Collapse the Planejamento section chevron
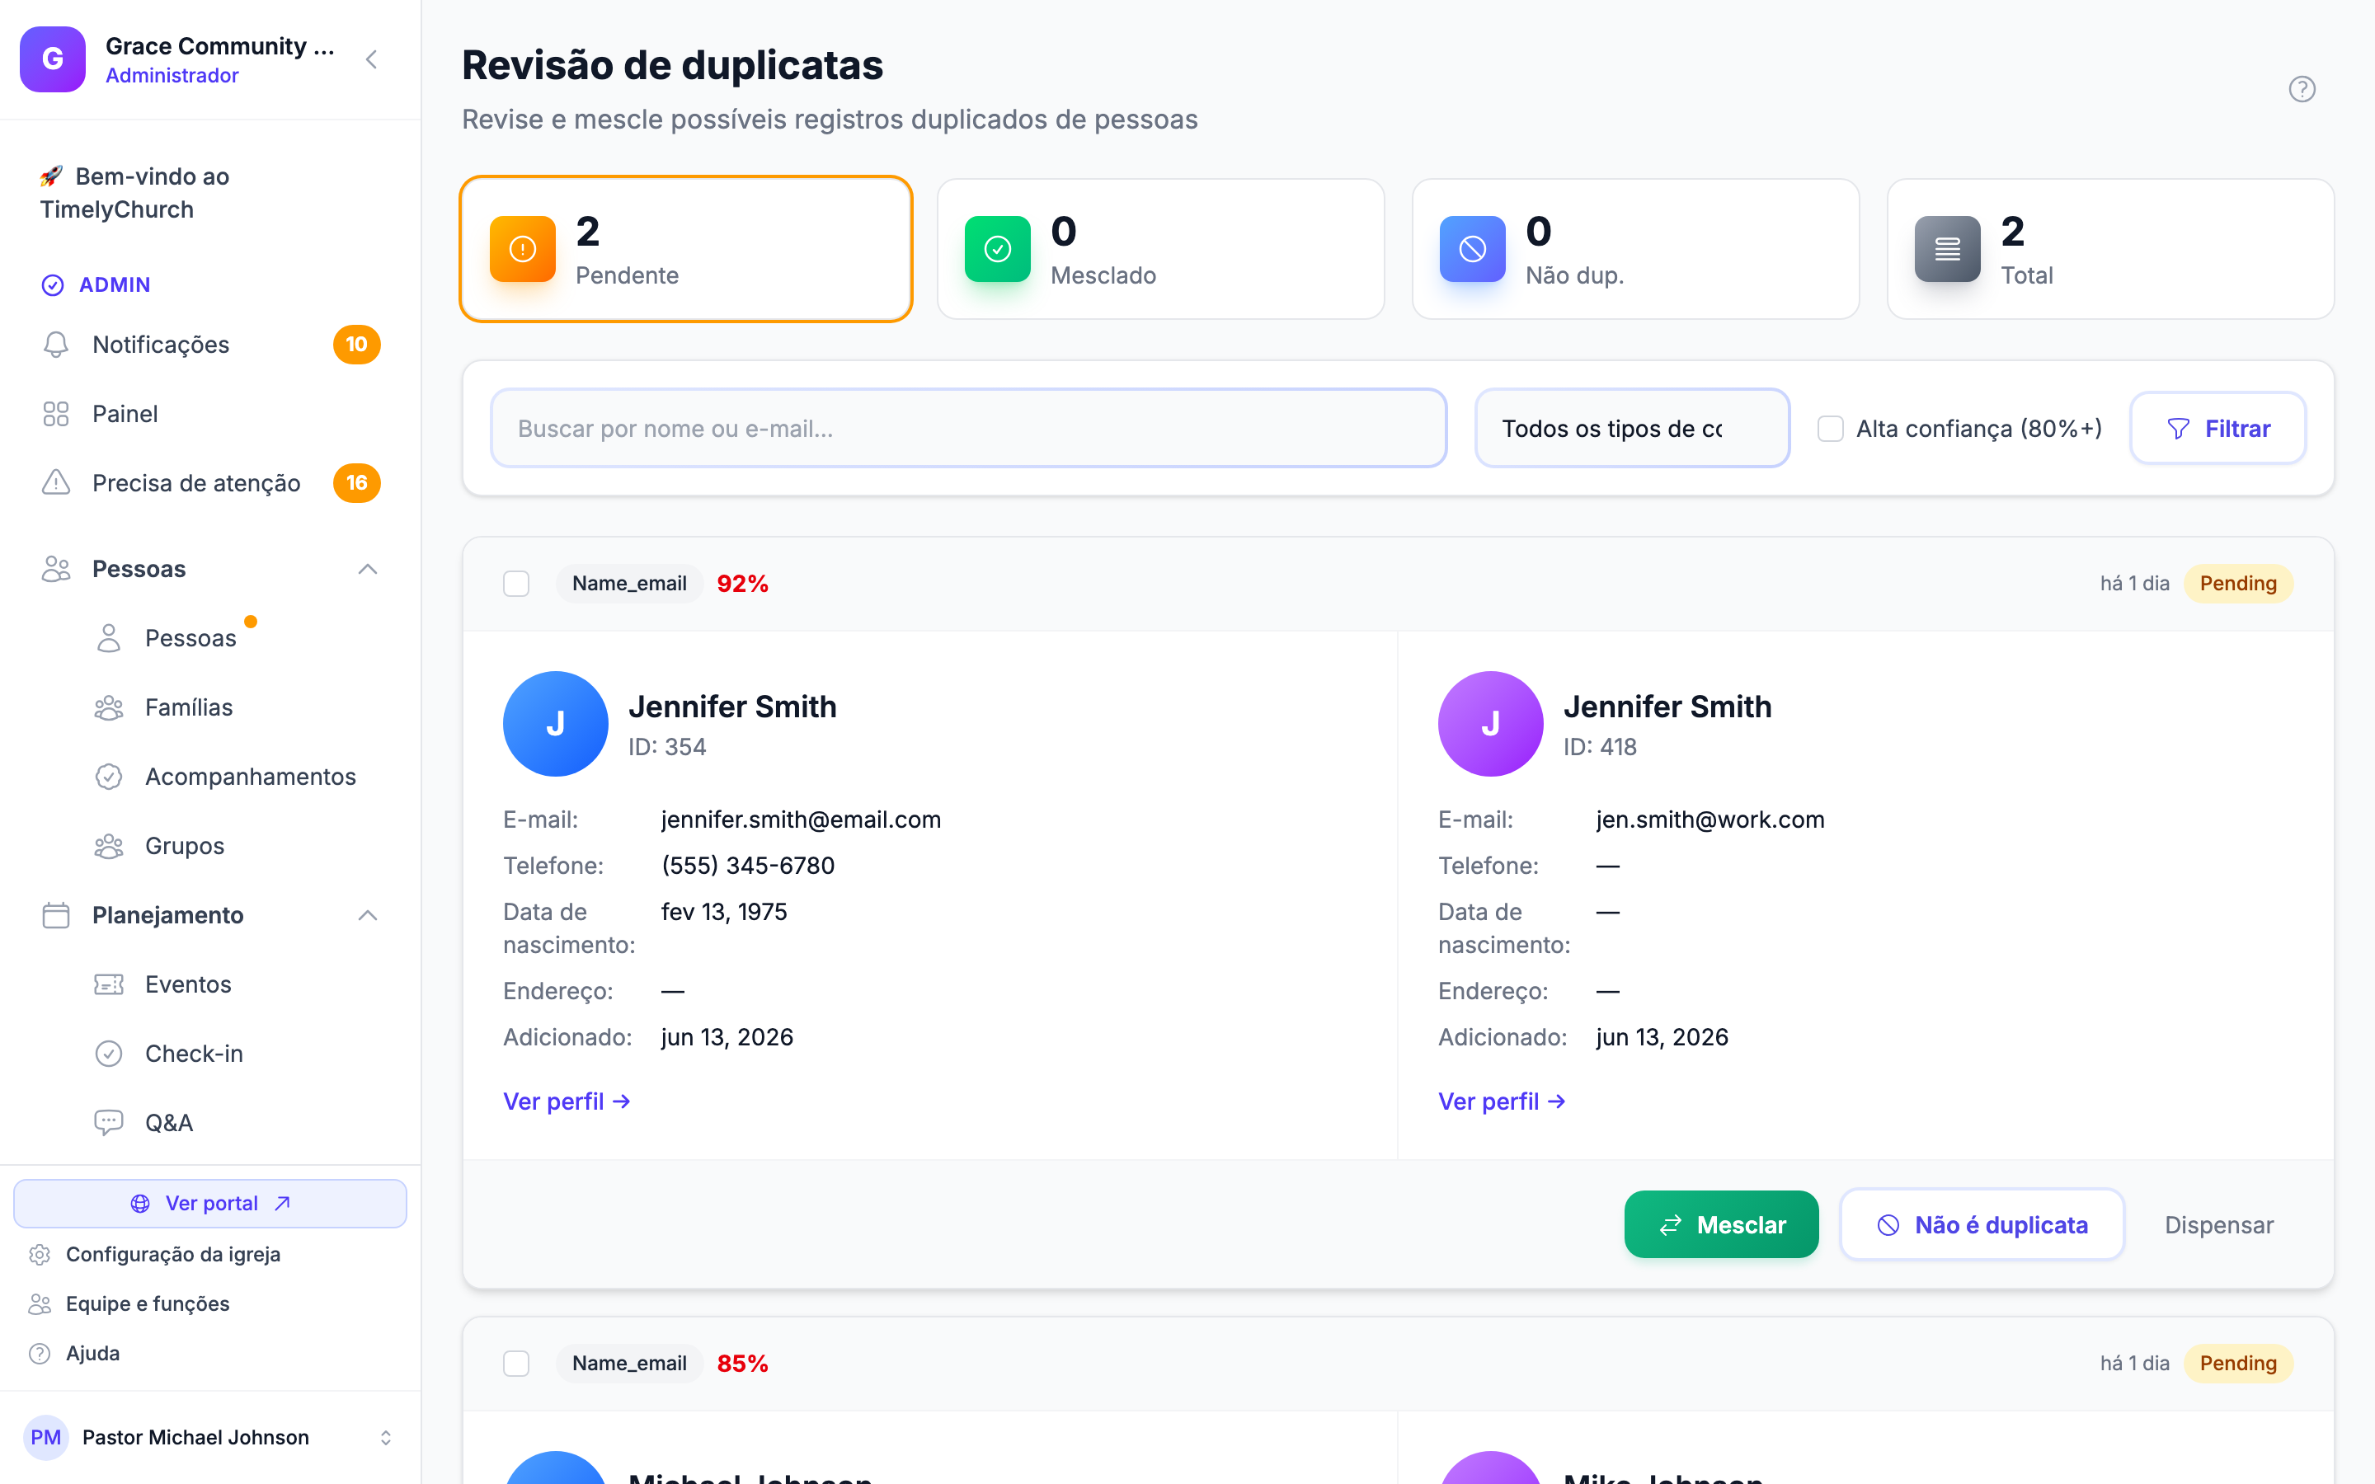 (368, 916)
